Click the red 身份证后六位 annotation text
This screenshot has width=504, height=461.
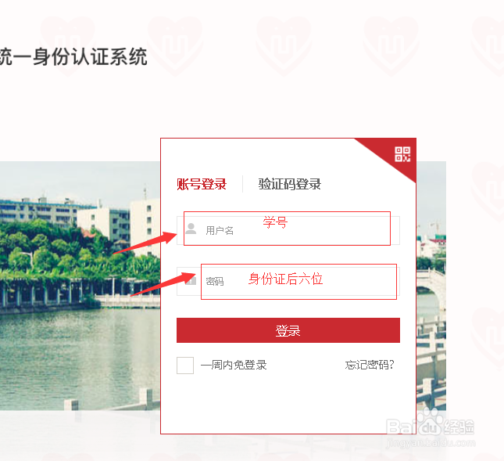click(x=285, y=279)
